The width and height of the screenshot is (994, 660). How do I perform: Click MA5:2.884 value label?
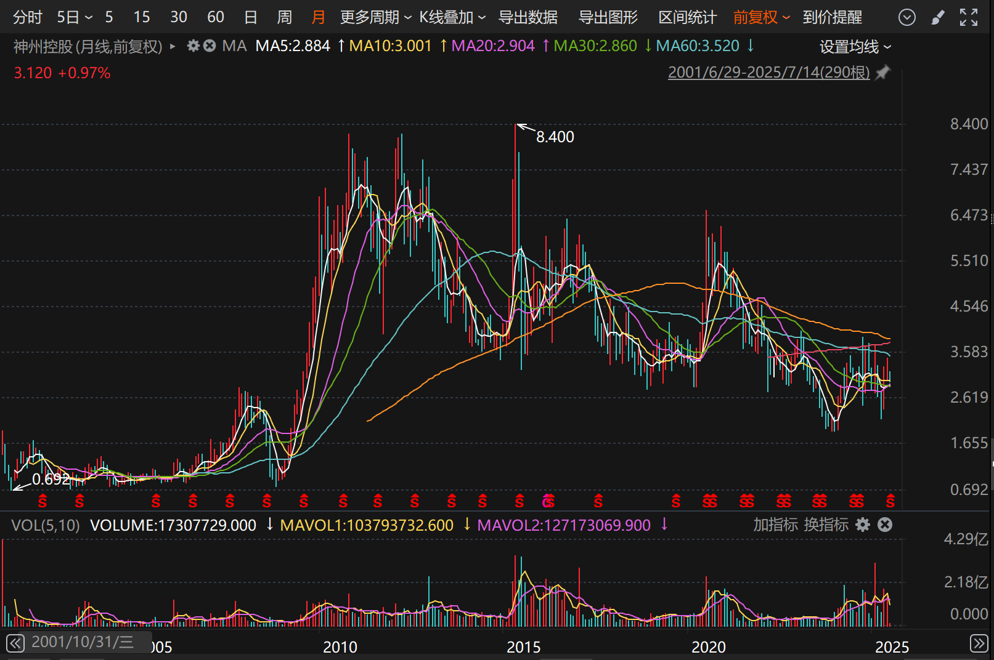293,46
